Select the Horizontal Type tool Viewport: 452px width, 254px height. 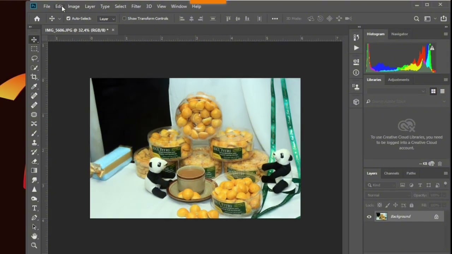[x=34, y=208]
